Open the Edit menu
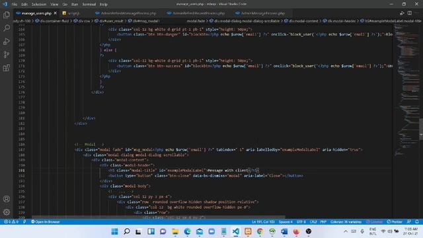Screen dimensions: 423x238 [x=24, y=5]
